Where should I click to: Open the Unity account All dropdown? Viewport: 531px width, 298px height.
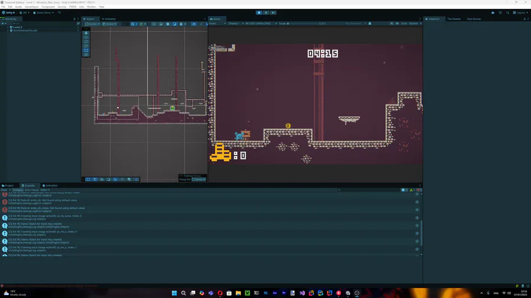(24, 12)
